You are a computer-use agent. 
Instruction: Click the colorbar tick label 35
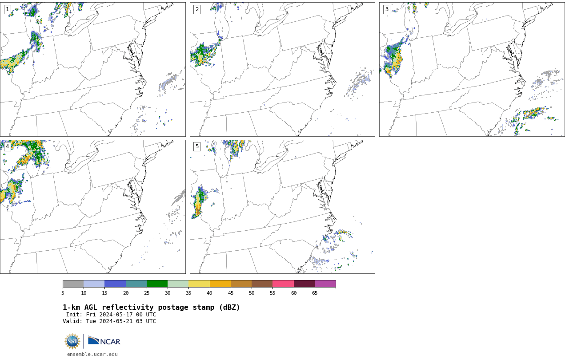click(188, 293)
